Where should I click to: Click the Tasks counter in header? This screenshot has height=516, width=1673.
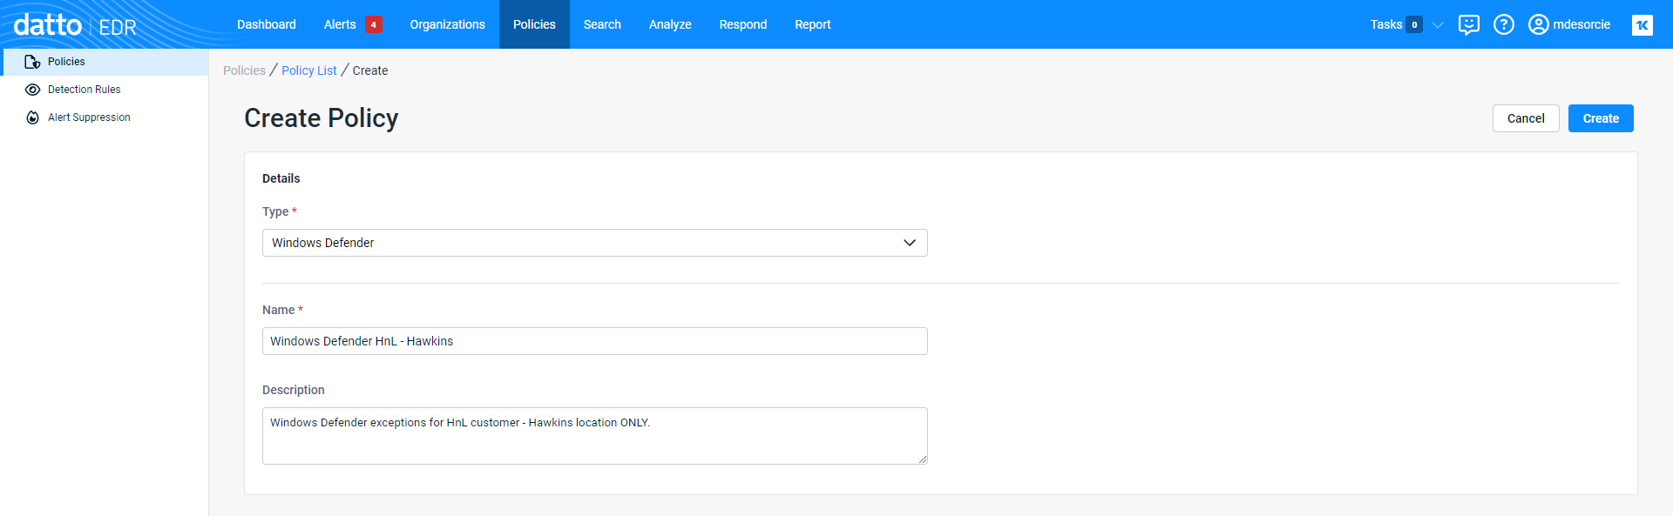[x=1396, y=24]
